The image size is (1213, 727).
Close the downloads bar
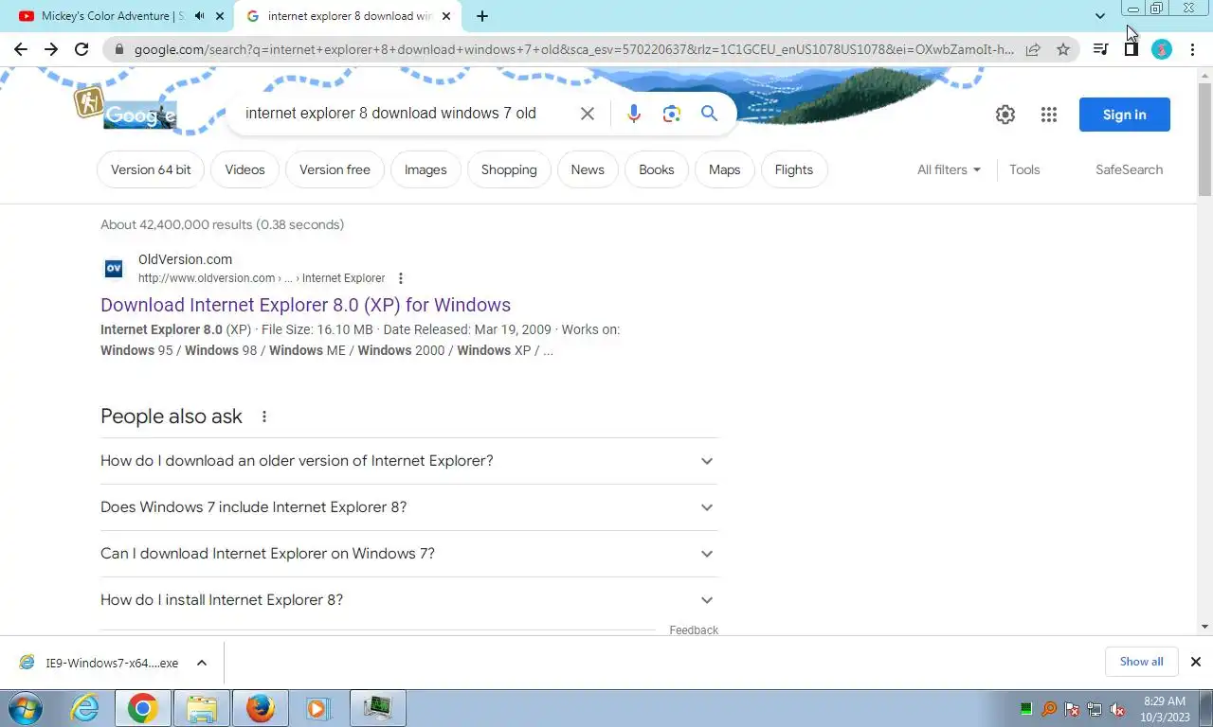[x=1196, y=662]
